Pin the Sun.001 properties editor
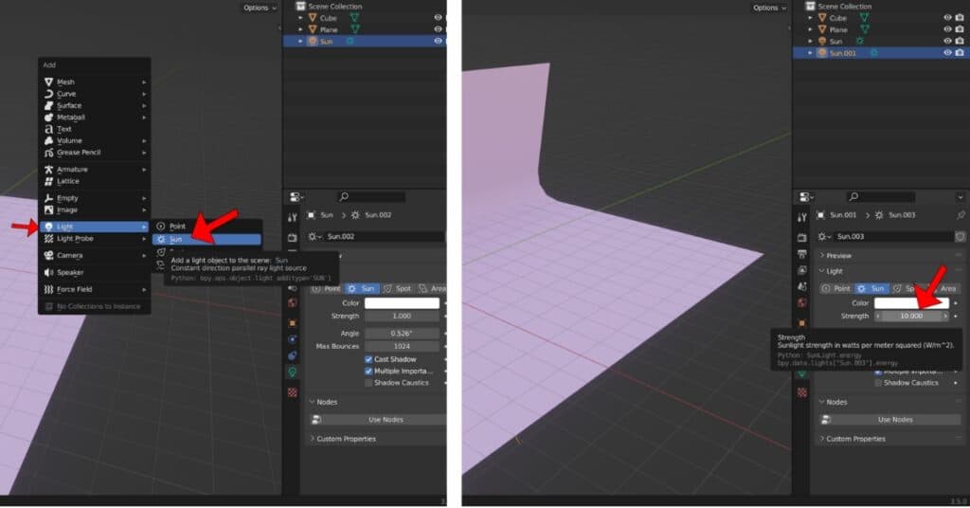Screen dimensions: 970x508 point(961,215)
